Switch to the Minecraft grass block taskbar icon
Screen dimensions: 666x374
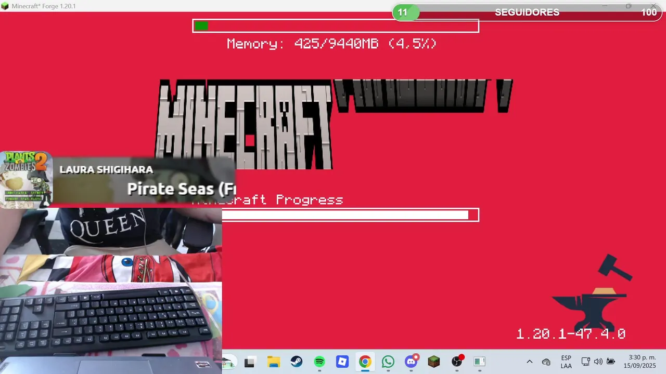coord(434,362)
